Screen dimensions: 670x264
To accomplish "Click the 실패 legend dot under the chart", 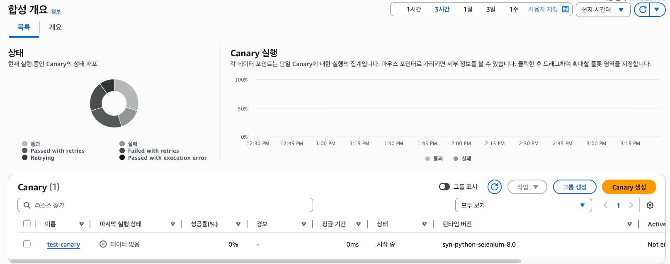I will coord(456,158).
